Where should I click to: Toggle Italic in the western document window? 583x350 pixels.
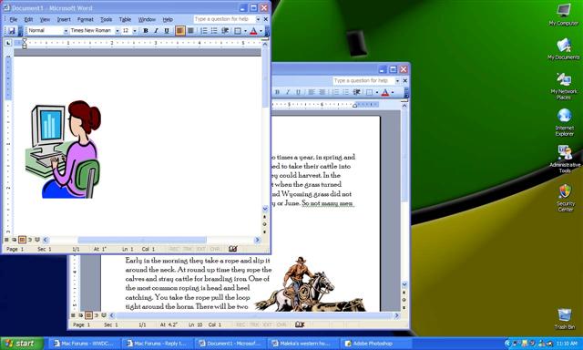(x=288, y=92)
